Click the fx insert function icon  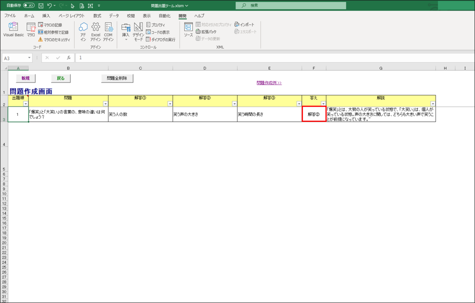[68, 58]
